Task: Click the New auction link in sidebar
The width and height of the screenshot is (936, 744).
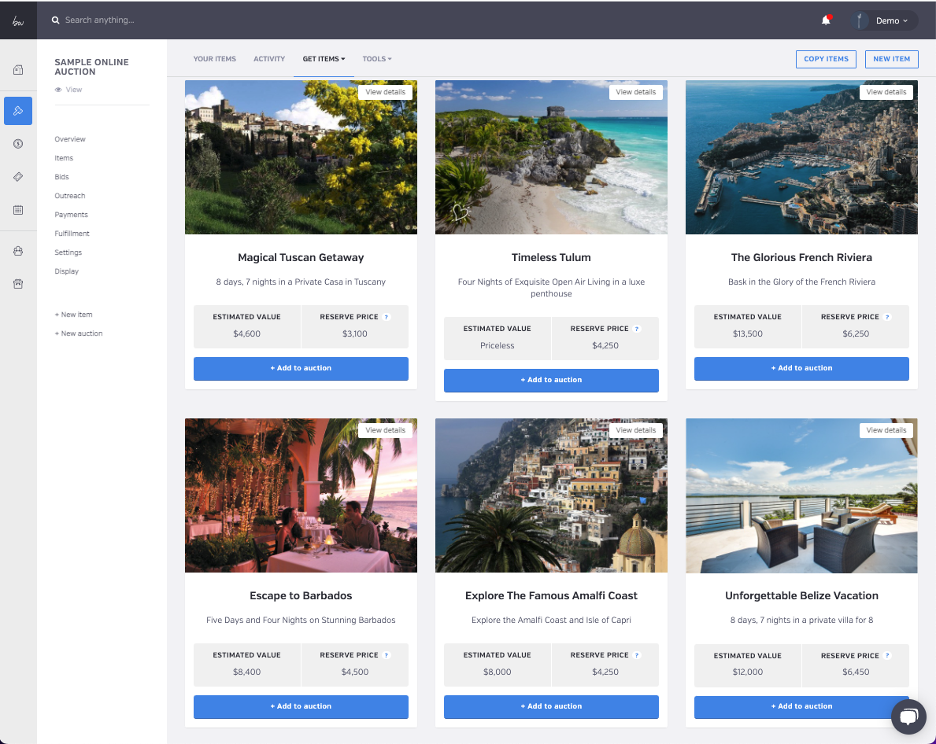Action: click(79, 333)
